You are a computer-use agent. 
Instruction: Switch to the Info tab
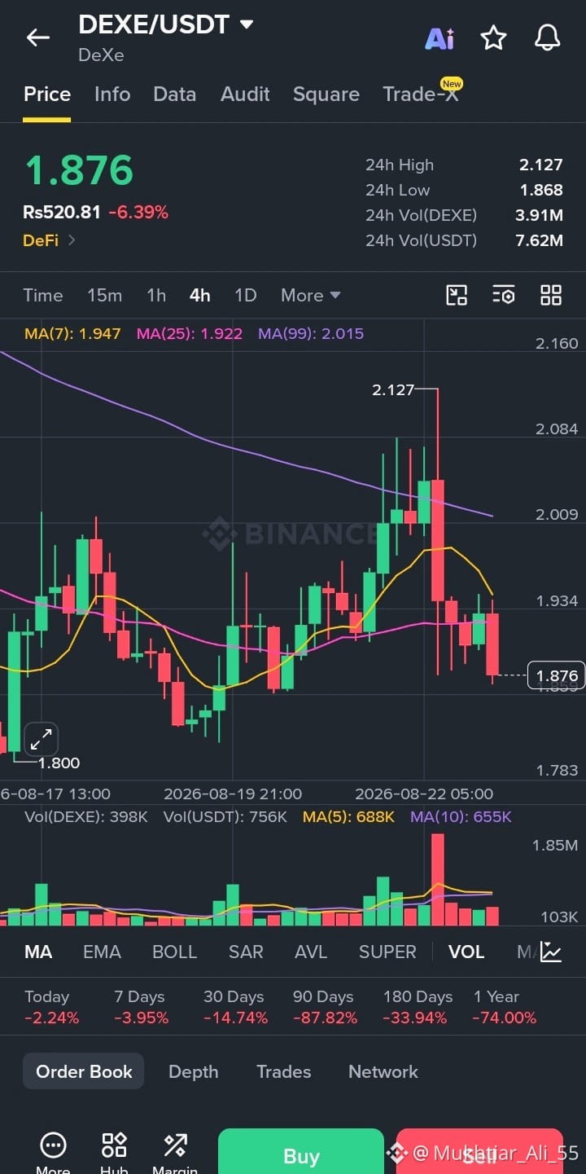click(x=112, y=95)
